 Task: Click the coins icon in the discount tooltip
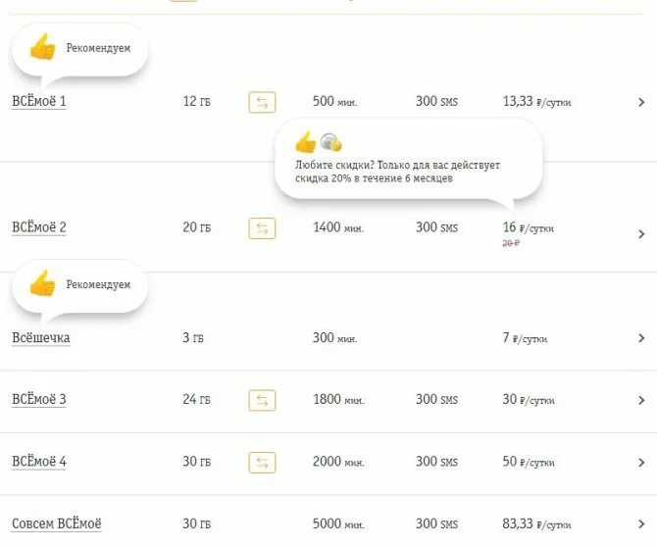pyautogui.click(x=331, y=142)
